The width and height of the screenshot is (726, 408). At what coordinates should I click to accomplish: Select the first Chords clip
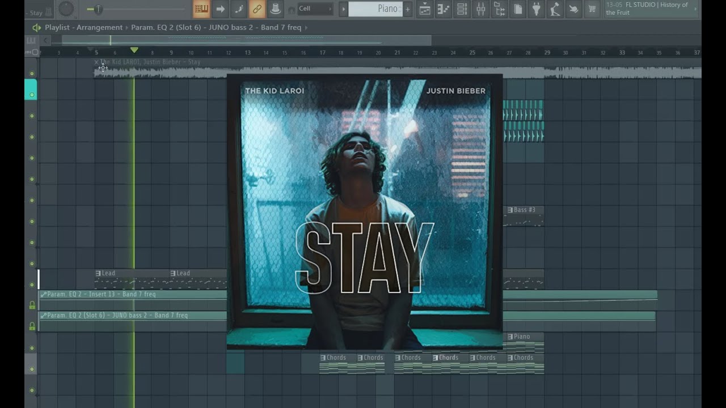click(x=337, y=364)
